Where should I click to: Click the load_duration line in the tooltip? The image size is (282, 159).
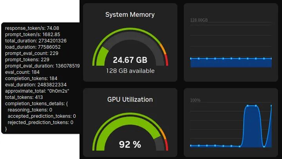tap(33, 47)
